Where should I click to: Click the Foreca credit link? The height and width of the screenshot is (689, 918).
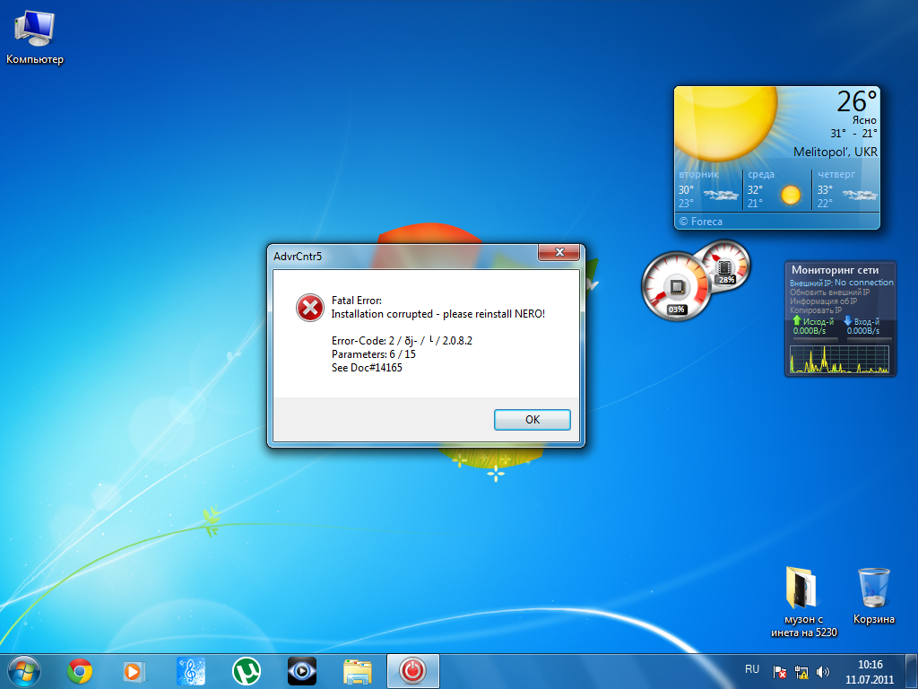coord(701,222)
